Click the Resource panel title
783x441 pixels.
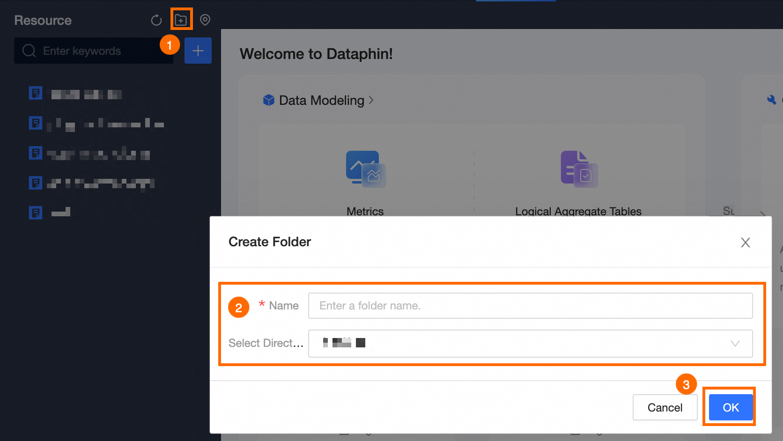click(43, 20)
